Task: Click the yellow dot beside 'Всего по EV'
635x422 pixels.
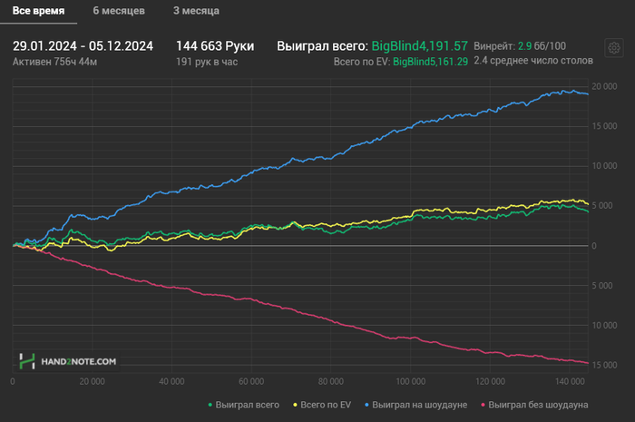Action: pyautogui.click(x=295, y=405)
